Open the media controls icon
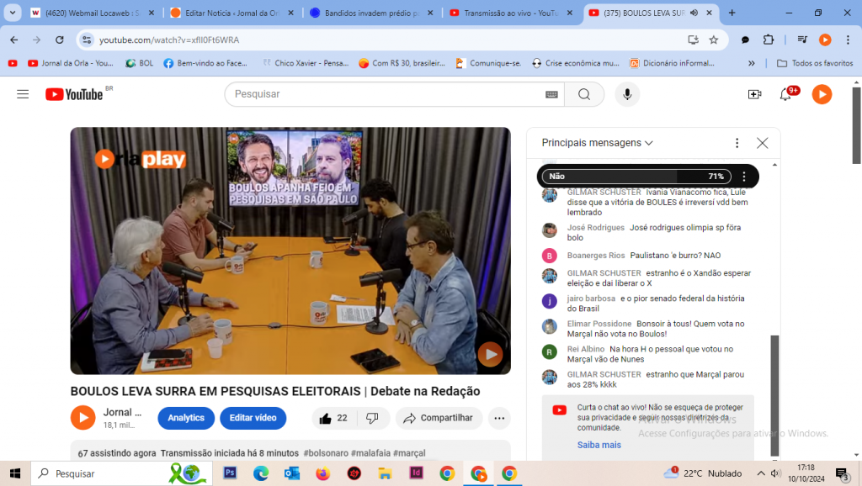The width and height of the screenshot is (862, 486). [802, 40]
